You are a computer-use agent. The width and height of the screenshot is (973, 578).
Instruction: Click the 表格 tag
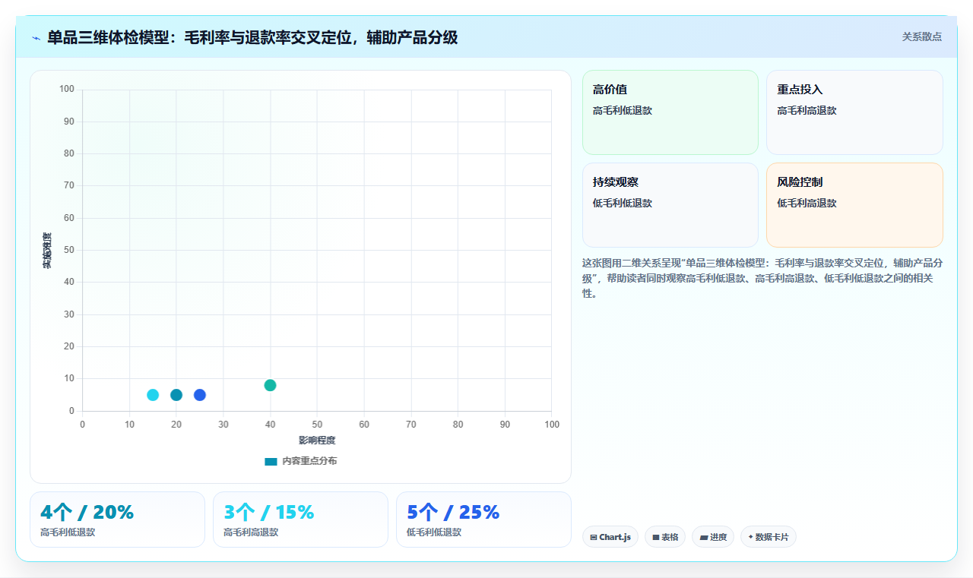665,537
